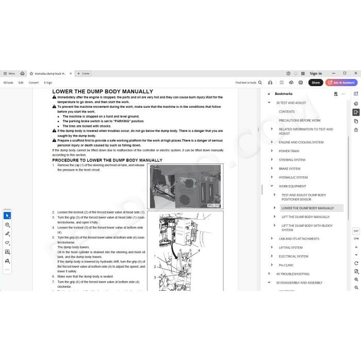Click the rotate page icon
Image resolution: width=361 pixels, height=361 pixels.
[356, 263]
